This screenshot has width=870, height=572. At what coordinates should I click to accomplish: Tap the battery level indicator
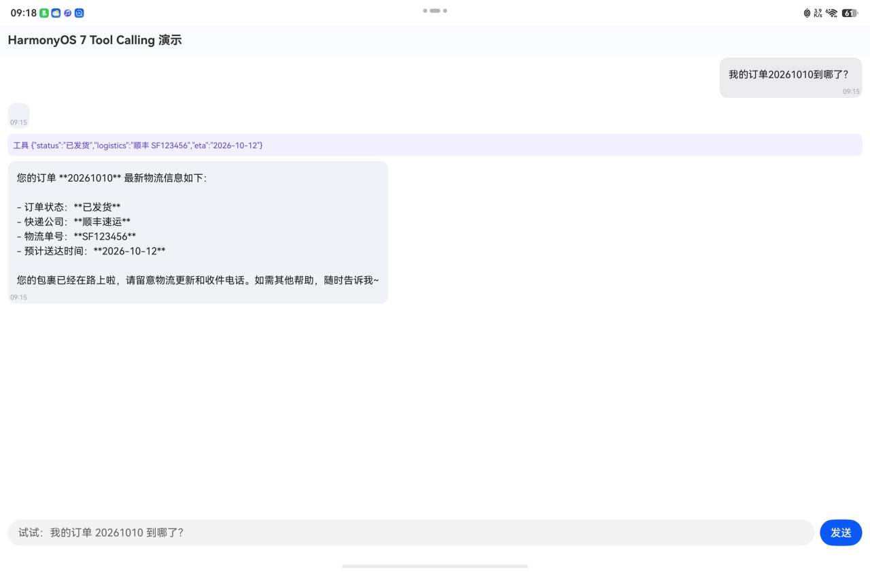(850, 13)
